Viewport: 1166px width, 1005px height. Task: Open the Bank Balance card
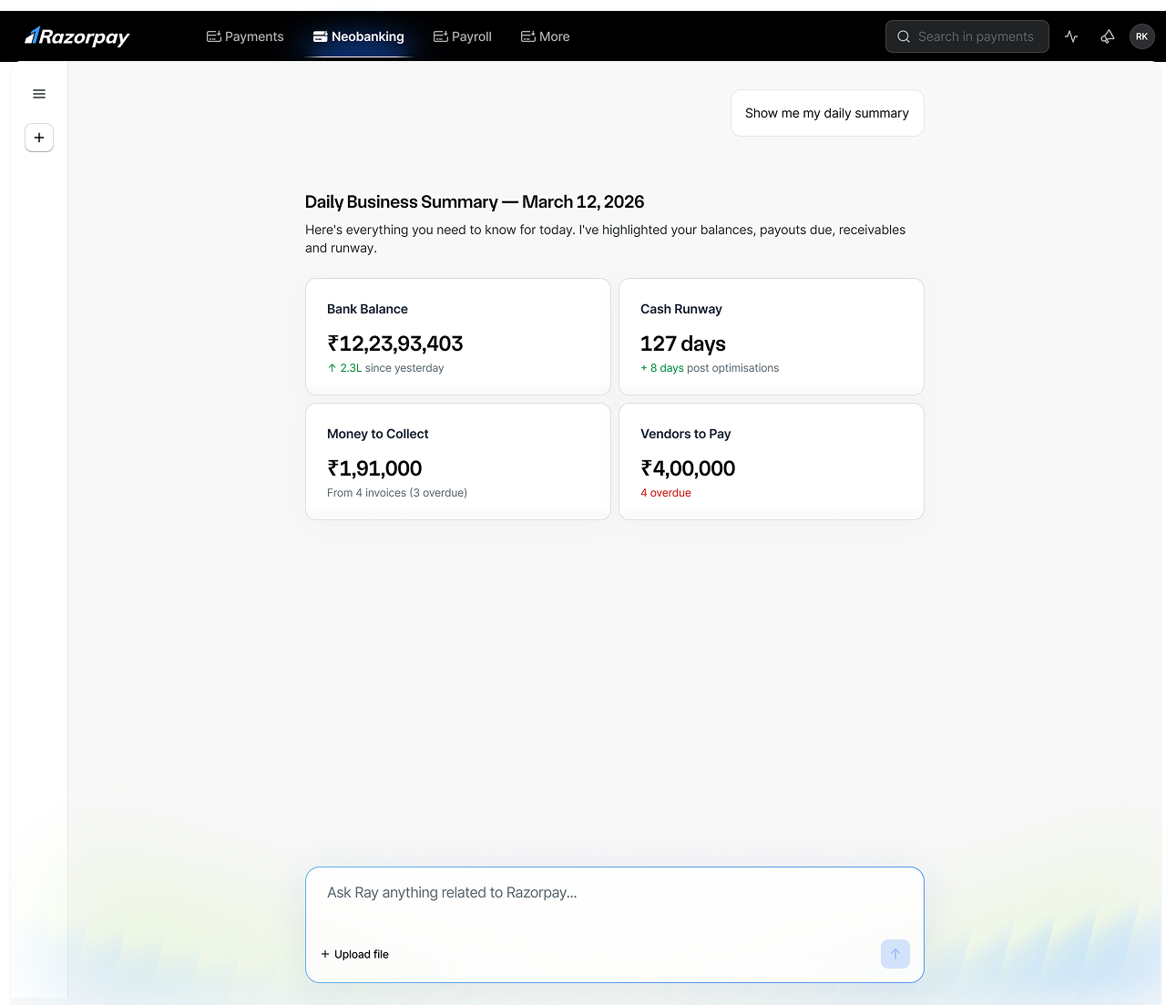tap(457, 336)
